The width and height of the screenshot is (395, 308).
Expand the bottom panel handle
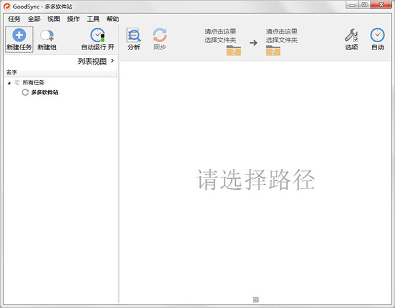255,300
